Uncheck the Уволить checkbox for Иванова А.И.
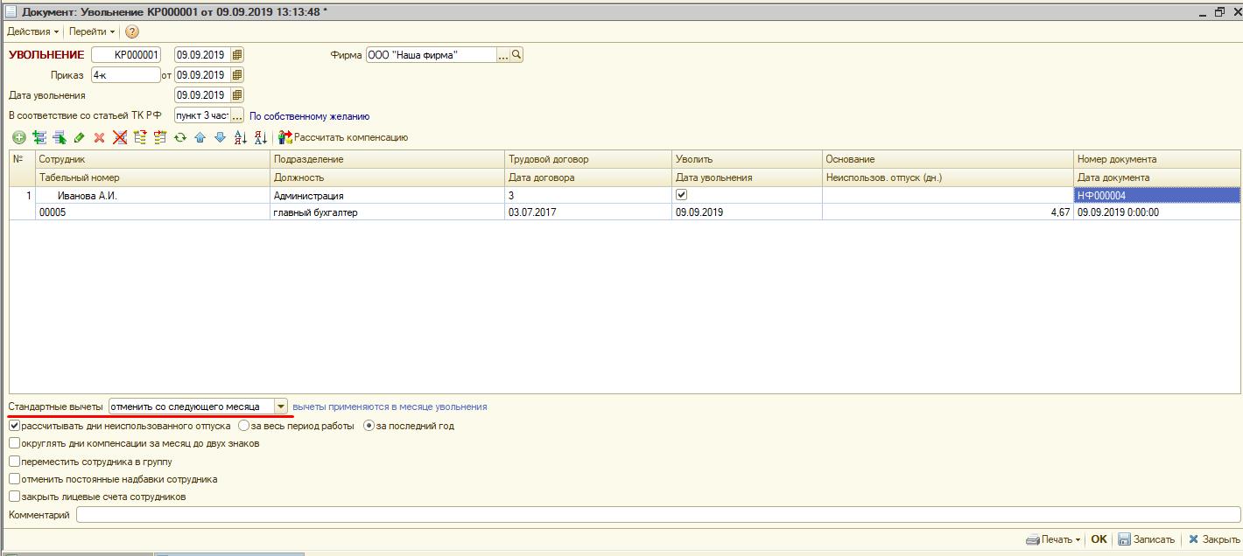This screenshot has width=1243, height=556. (682, 195)
